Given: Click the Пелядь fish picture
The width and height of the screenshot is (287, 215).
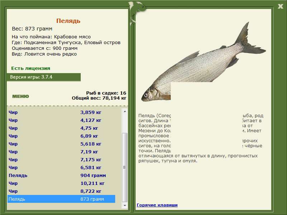Looking at the screenshot, I should click(203, 62).
